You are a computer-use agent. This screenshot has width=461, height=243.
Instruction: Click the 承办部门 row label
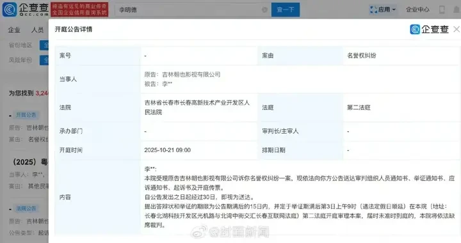click(71, 131)
